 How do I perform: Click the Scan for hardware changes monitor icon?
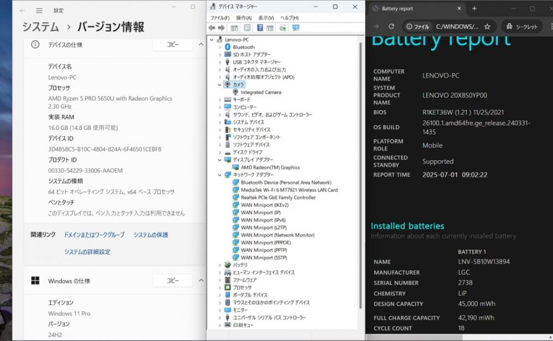tap(295, 28)
